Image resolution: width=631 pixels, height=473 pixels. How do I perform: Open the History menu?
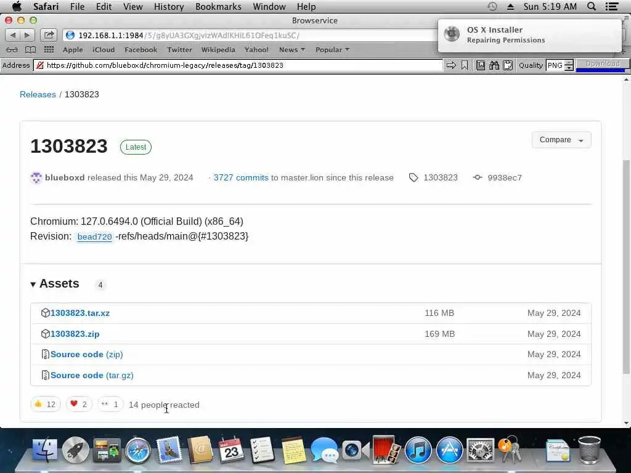coord(169,6)
